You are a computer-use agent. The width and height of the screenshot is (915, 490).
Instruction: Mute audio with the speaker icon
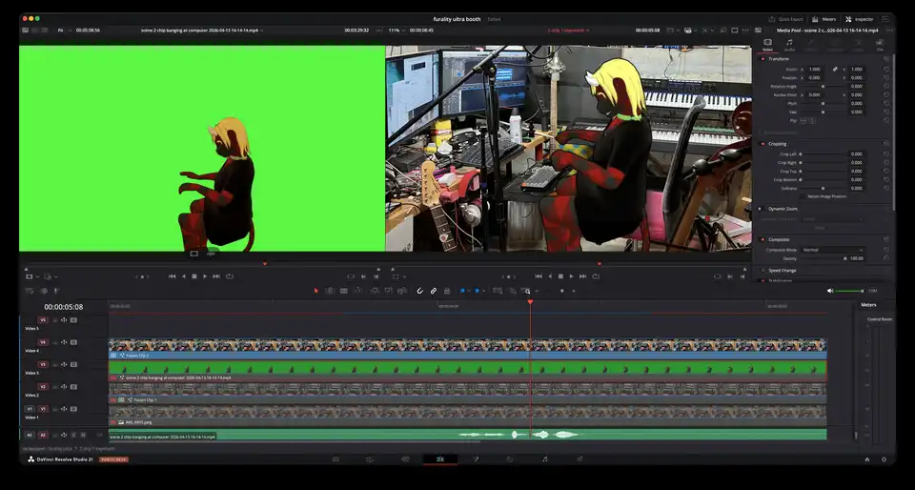(x=830, y=291)
